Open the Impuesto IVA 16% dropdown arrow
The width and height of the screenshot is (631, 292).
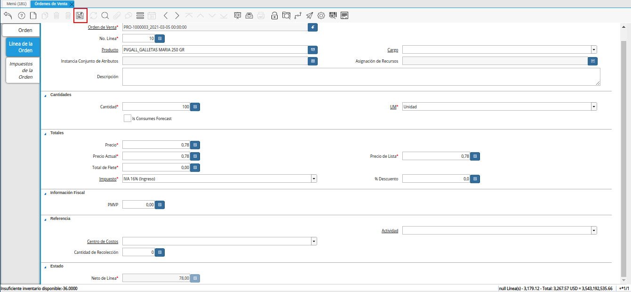pyautogui.click(x=314, y=179)
